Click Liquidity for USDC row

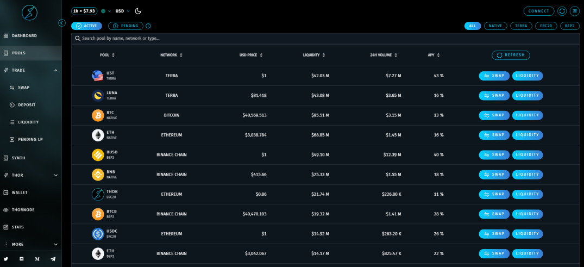point(528,234)
